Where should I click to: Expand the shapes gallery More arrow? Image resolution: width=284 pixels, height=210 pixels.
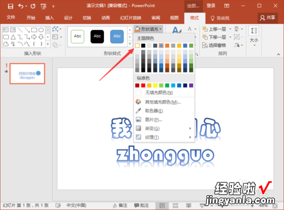(x=48, y=44)
